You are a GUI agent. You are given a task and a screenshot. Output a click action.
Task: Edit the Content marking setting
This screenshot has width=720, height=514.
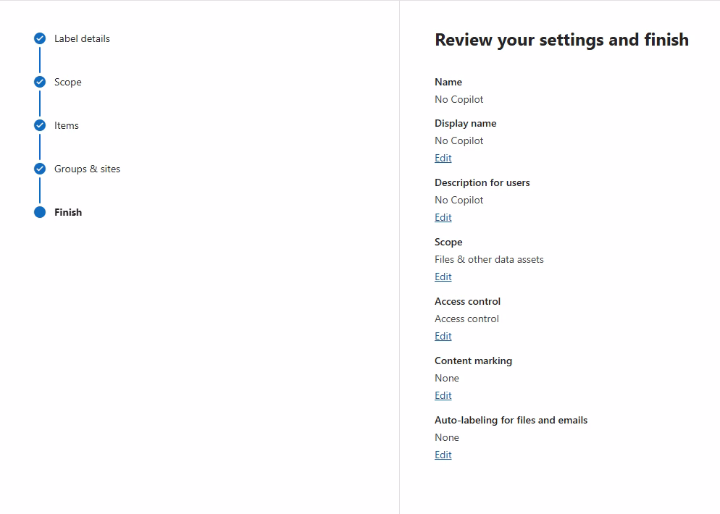click(x=443, y=395)
